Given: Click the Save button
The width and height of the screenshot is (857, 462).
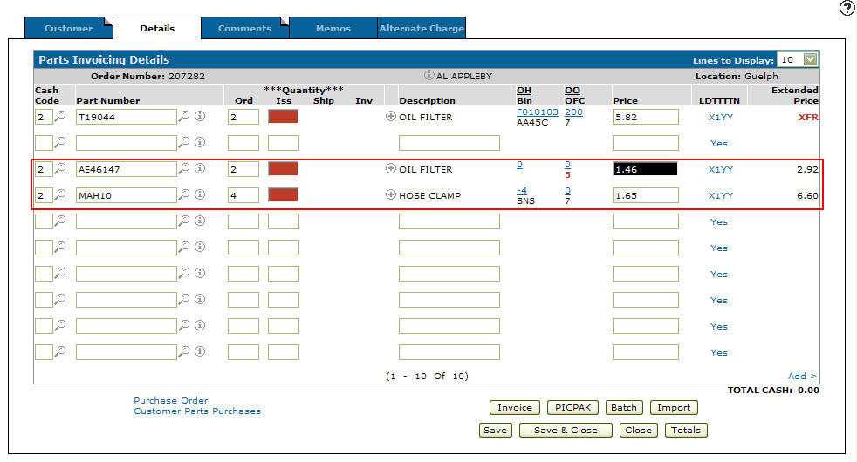Looking at the screenshot, I should coord(495,431).
